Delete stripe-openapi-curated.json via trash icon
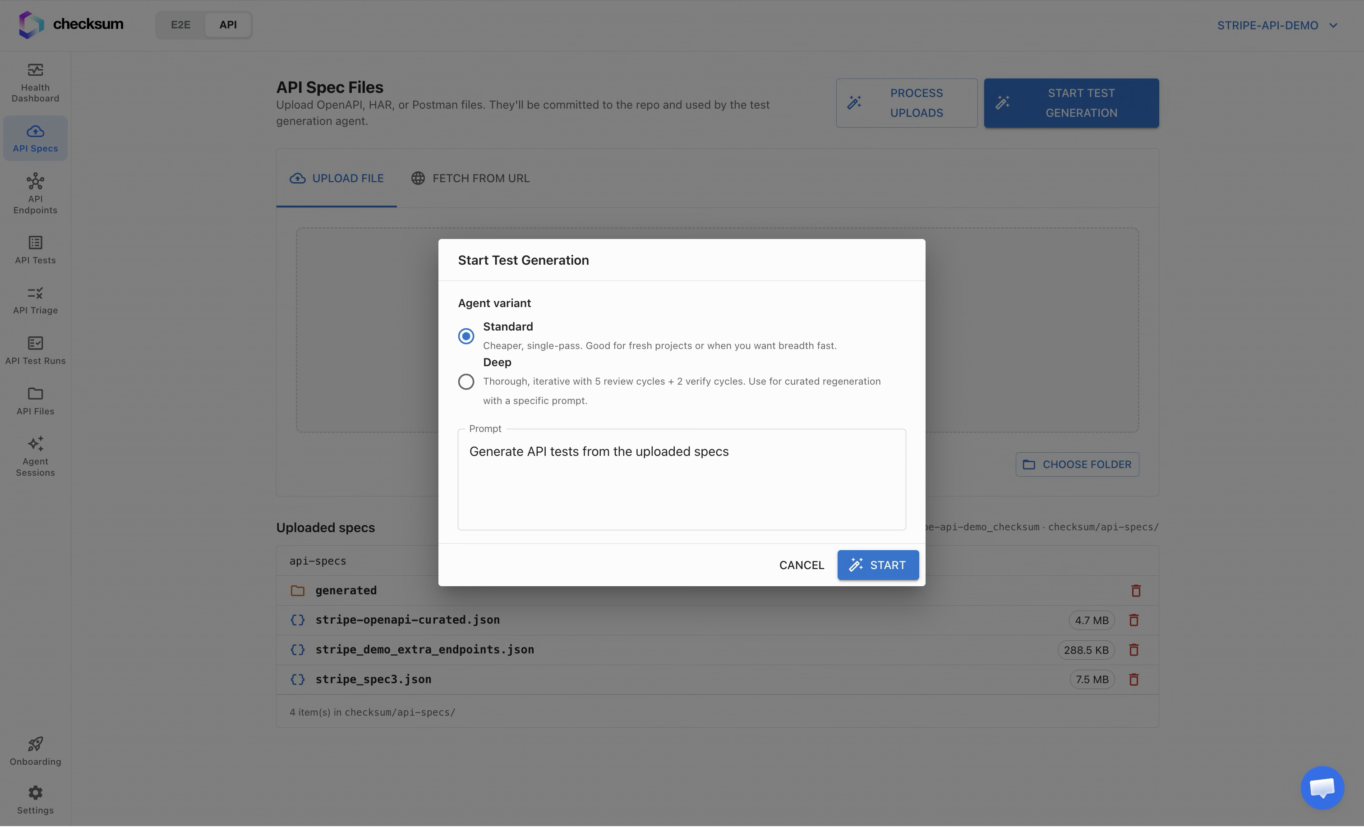Image resolution: width=1364 pixels, height=827 pixels. 1134,620
